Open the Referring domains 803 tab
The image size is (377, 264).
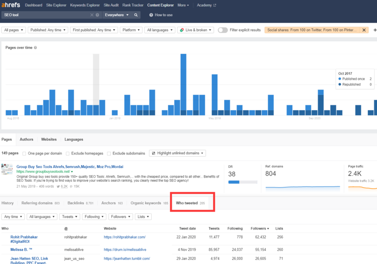click(x=41, y=203)
